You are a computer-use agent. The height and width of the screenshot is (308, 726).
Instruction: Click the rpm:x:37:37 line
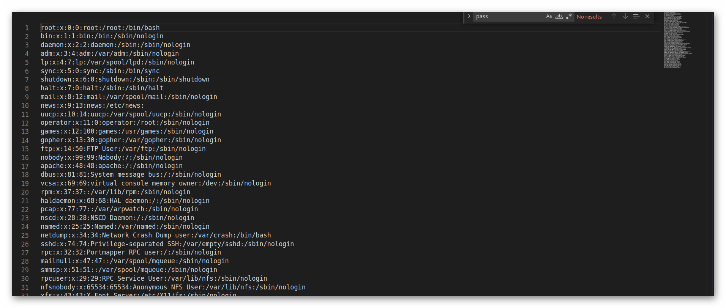[115, 192]
